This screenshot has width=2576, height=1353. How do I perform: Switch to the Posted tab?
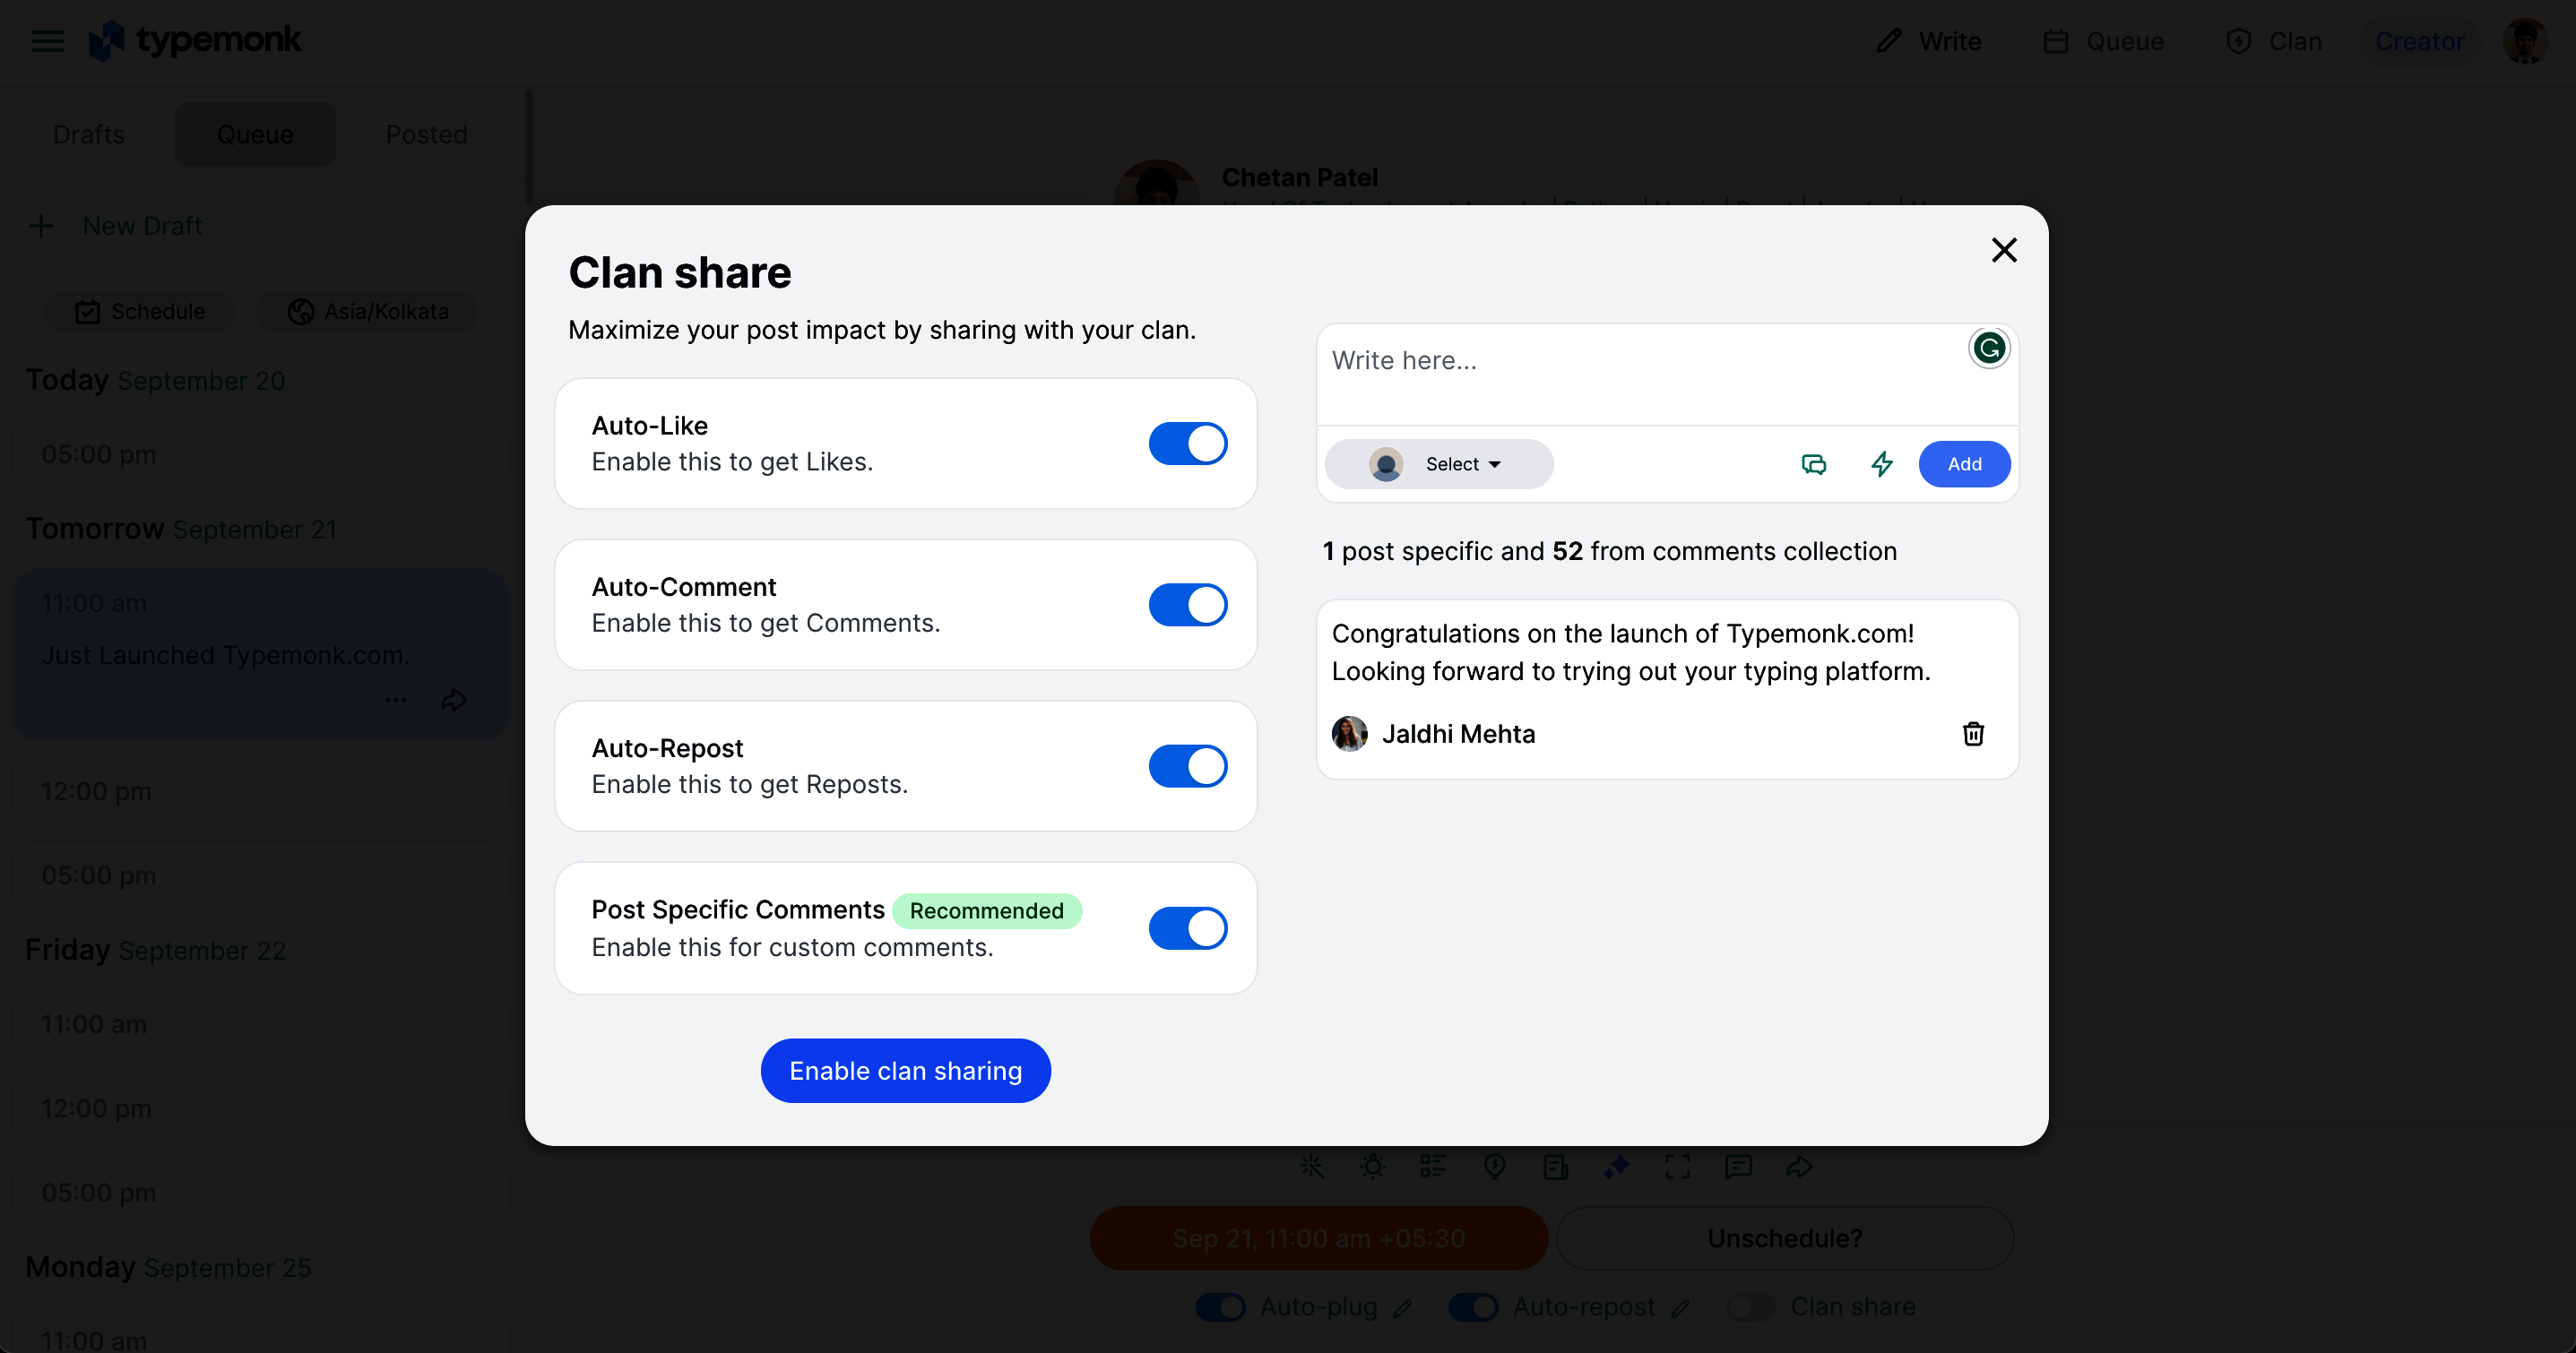(427, 135)
